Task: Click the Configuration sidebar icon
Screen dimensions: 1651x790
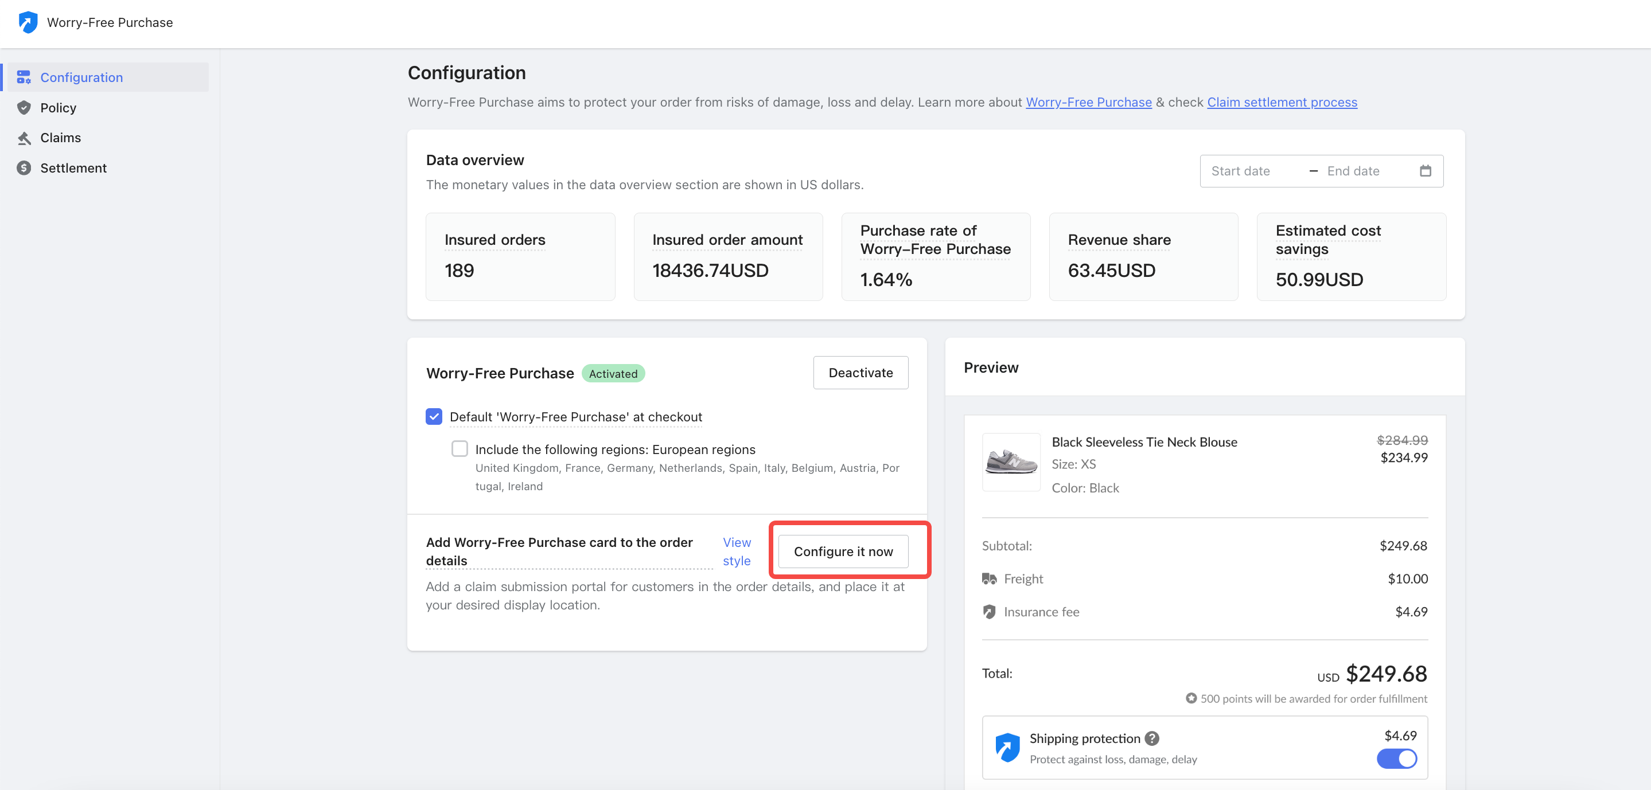Action: point(24,77)
